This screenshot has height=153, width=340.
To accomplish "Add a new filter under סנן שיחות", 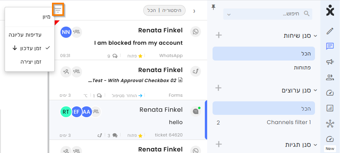I will [219, 35].
